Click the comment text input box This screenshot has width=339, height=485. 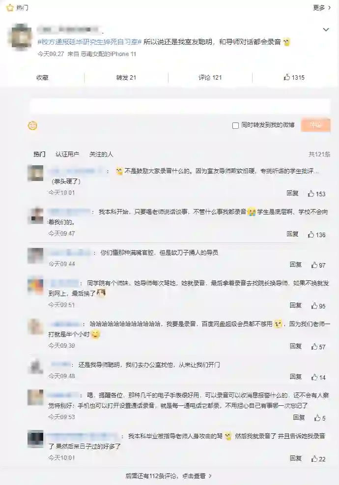[x=180, y=106]
